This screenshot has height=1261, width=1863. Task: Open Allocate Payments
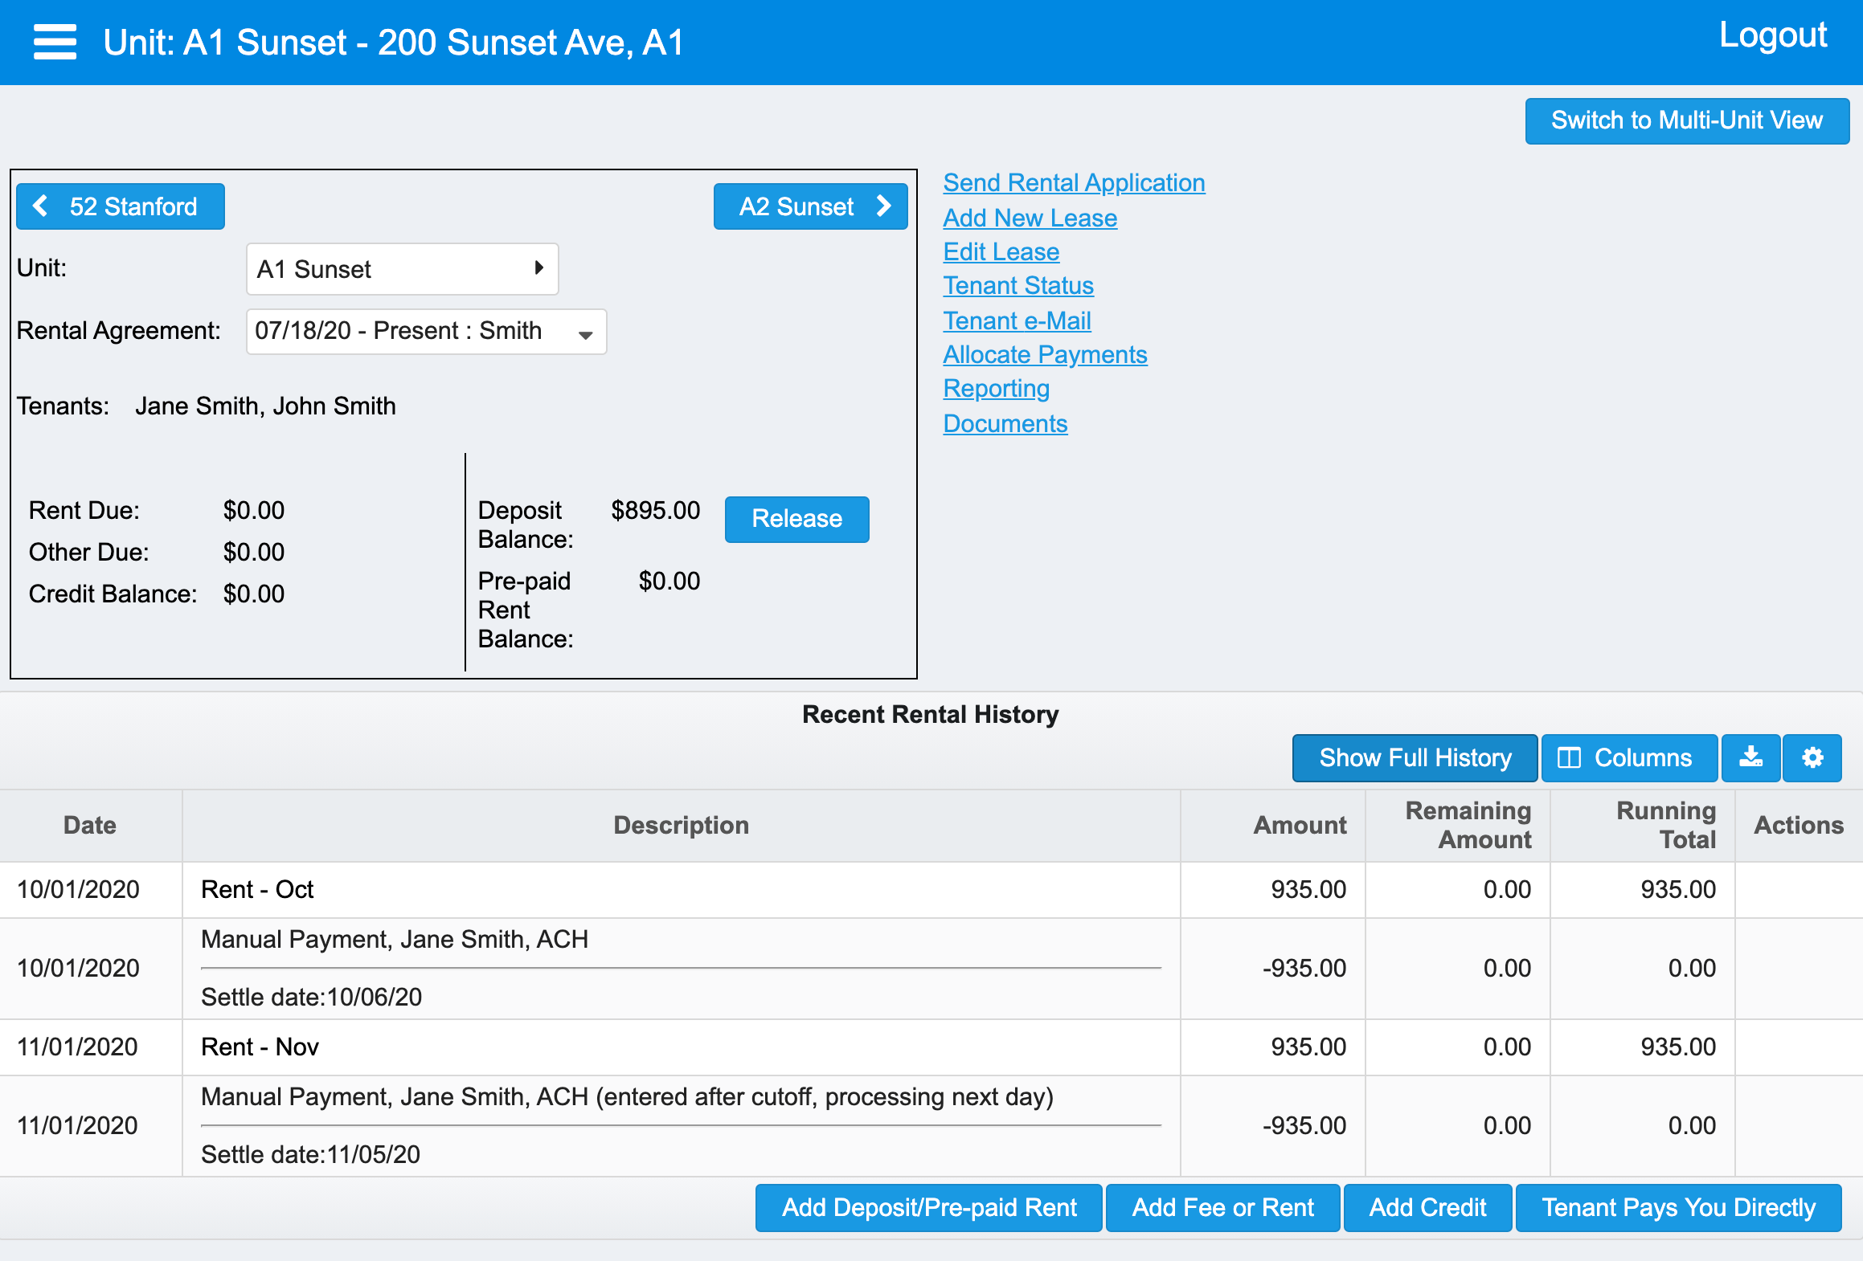[x=1045, y=354]
